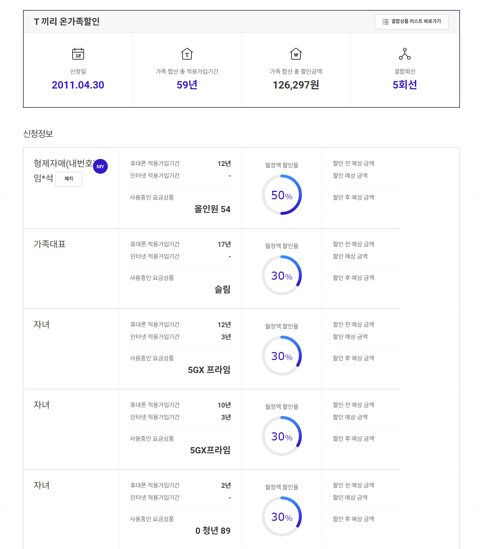
Task: Click the house T icon for 가입기간
Action: pos(187,54)
